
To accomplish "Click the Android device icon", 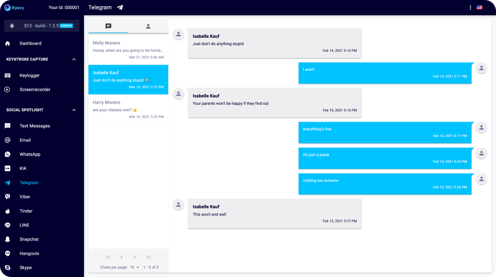I will click(x=12, y=25).
